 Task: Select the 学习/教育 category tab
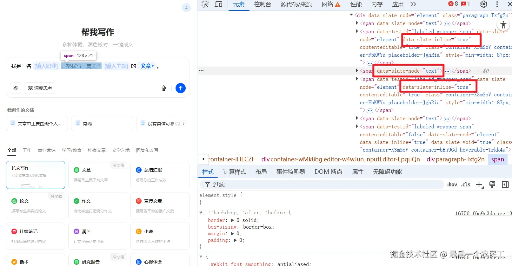click(72, 150)
